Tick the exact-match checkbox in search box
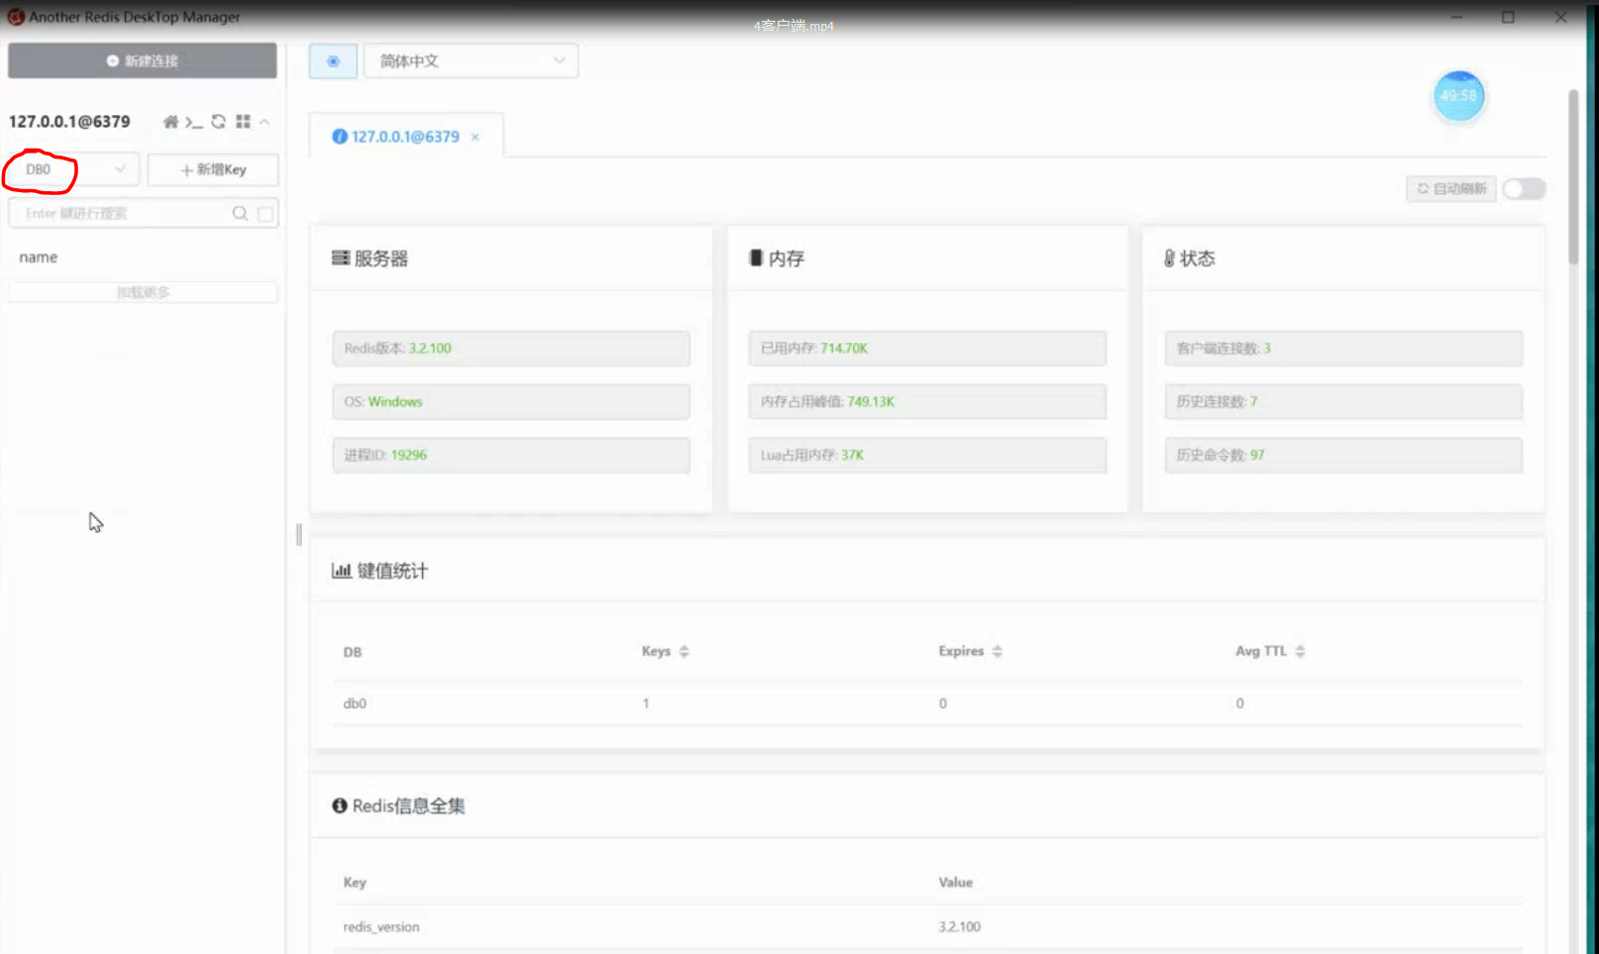This screenshot has width=1599, height=954. pyautogui.click(x=266, y=214)
